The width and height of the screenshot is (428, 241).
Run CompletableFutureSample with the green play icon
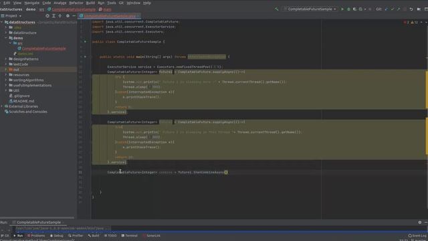point(342,9)
